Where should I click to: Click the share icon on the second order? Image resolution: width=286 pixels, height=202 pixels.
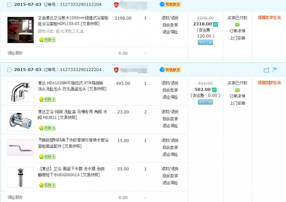pyautogui.click(x=266, y=70)
